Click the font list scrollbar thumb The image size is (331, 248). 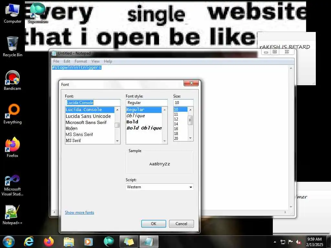pyautogui.click(x=117, y=125)
